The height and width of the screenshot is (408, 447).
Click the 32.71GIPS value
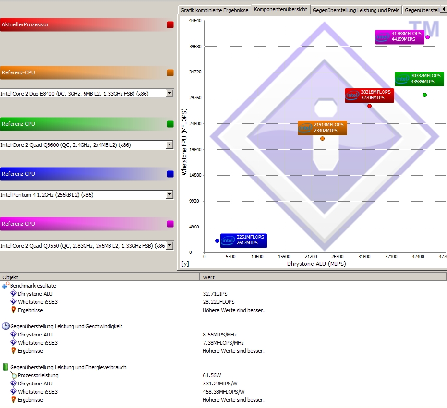click(215, 294)
